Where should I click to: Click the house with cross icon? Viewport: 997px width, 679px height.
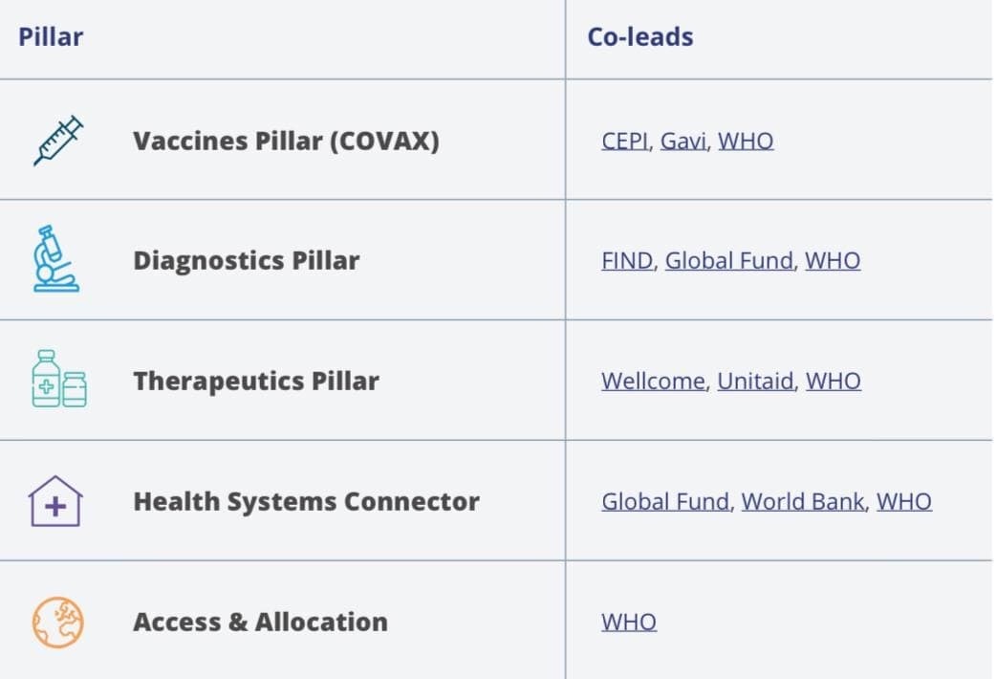click(x=54, y=501)
